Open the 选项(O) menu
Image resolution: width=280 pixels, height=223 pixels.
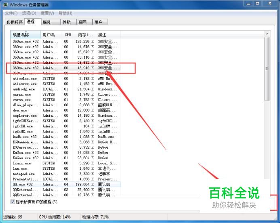29,13
